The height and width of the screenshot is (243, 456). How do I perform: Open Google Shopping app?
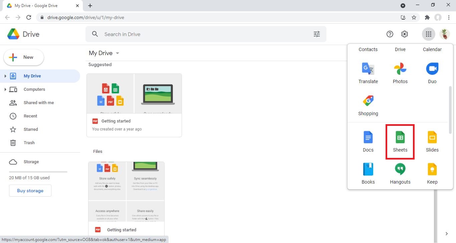[368, 105]
